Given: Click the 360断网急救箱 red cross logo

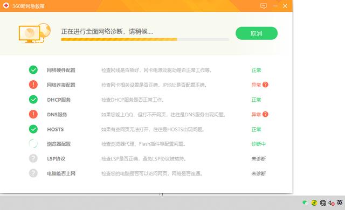Looking at the screenshot, I should pos(6,5).
